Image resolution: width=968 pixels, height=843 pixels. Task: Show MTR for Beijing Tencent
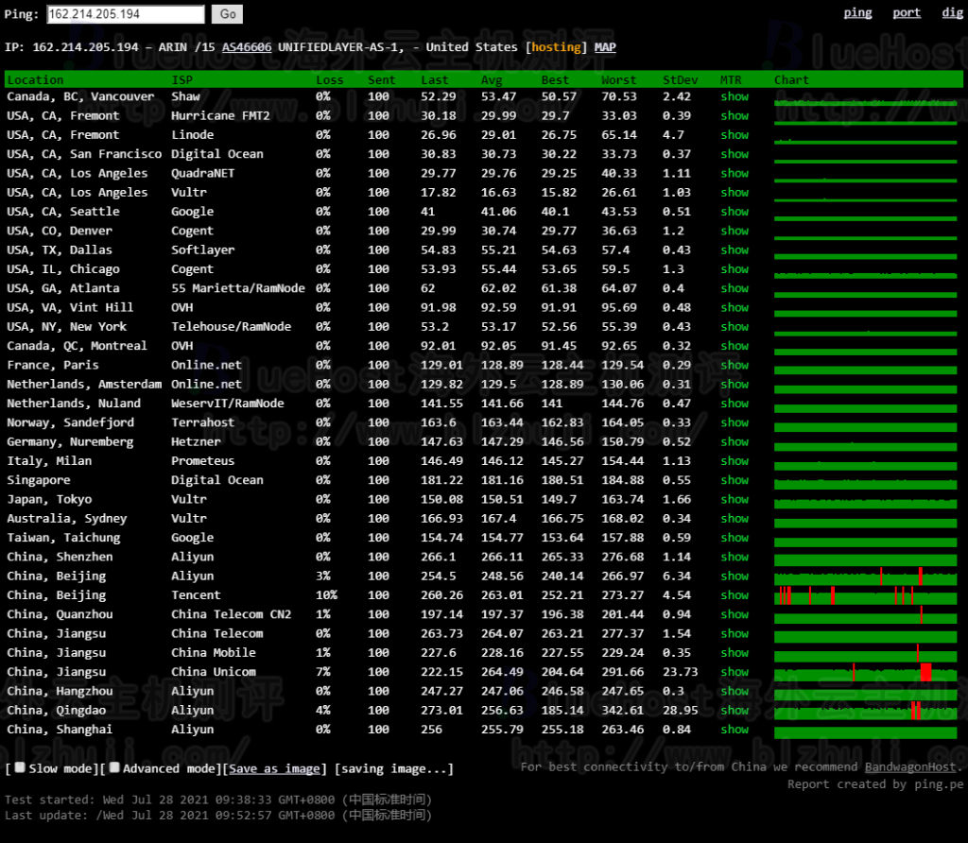point(734,595)
